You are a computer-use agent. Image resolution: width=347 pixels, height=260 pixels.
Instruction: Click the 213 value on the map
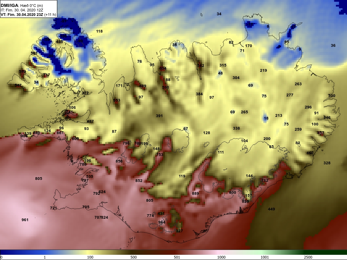coord(279,116)
